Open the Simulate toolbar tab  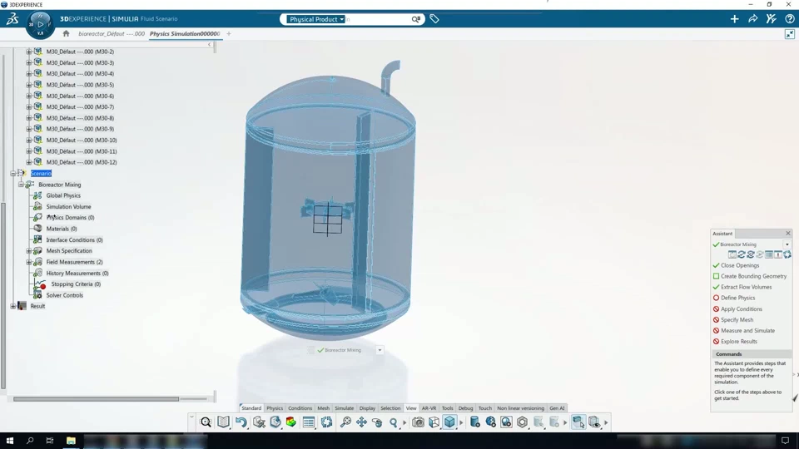344,408
